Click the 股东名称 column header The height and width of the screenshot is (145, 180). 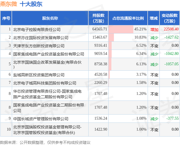point(50,18)
